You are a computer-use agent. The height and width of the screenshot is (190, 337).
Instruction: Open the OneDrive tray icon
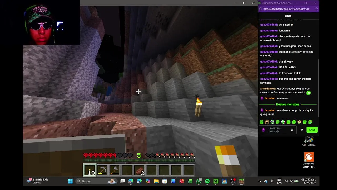(x=266, y=181)
